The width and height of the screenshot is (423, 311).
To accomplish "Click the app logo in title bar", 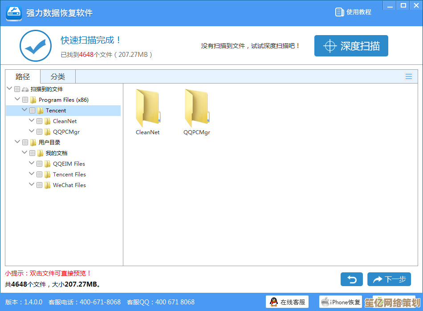I will [x=14, y=13].
